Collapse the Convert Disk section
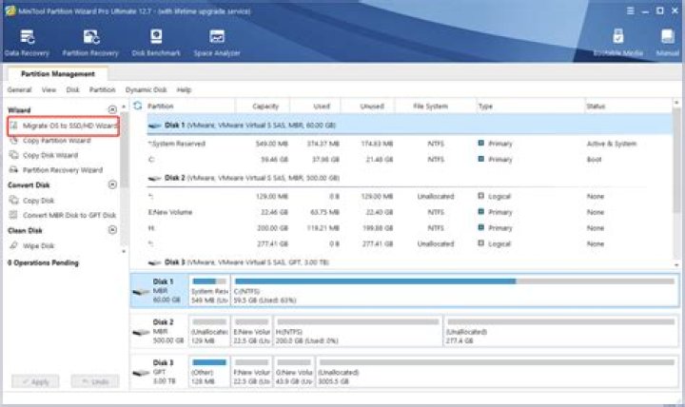Image resolution: width=685 pixels, height=407 pixels. [112, 184]
